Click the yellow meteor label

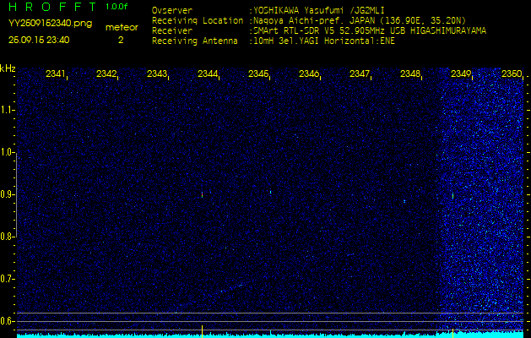click(x=121, y=27)
